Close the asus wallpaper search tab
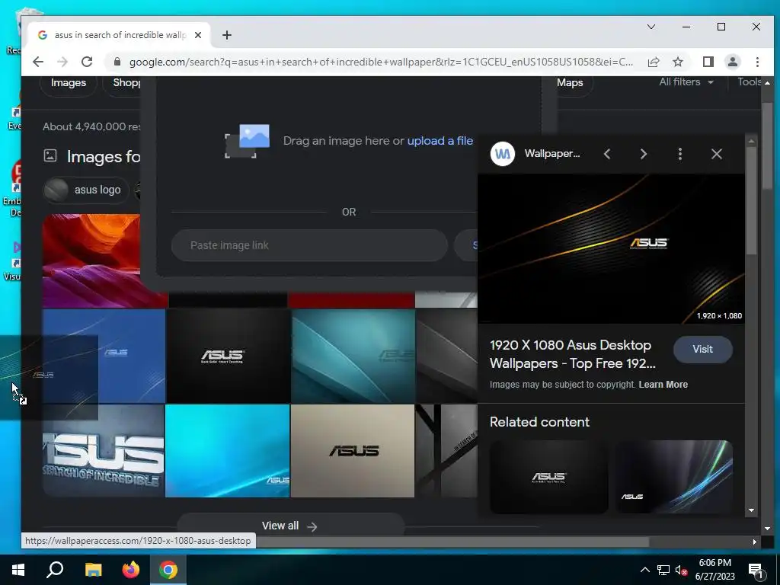 click(198, 35)
